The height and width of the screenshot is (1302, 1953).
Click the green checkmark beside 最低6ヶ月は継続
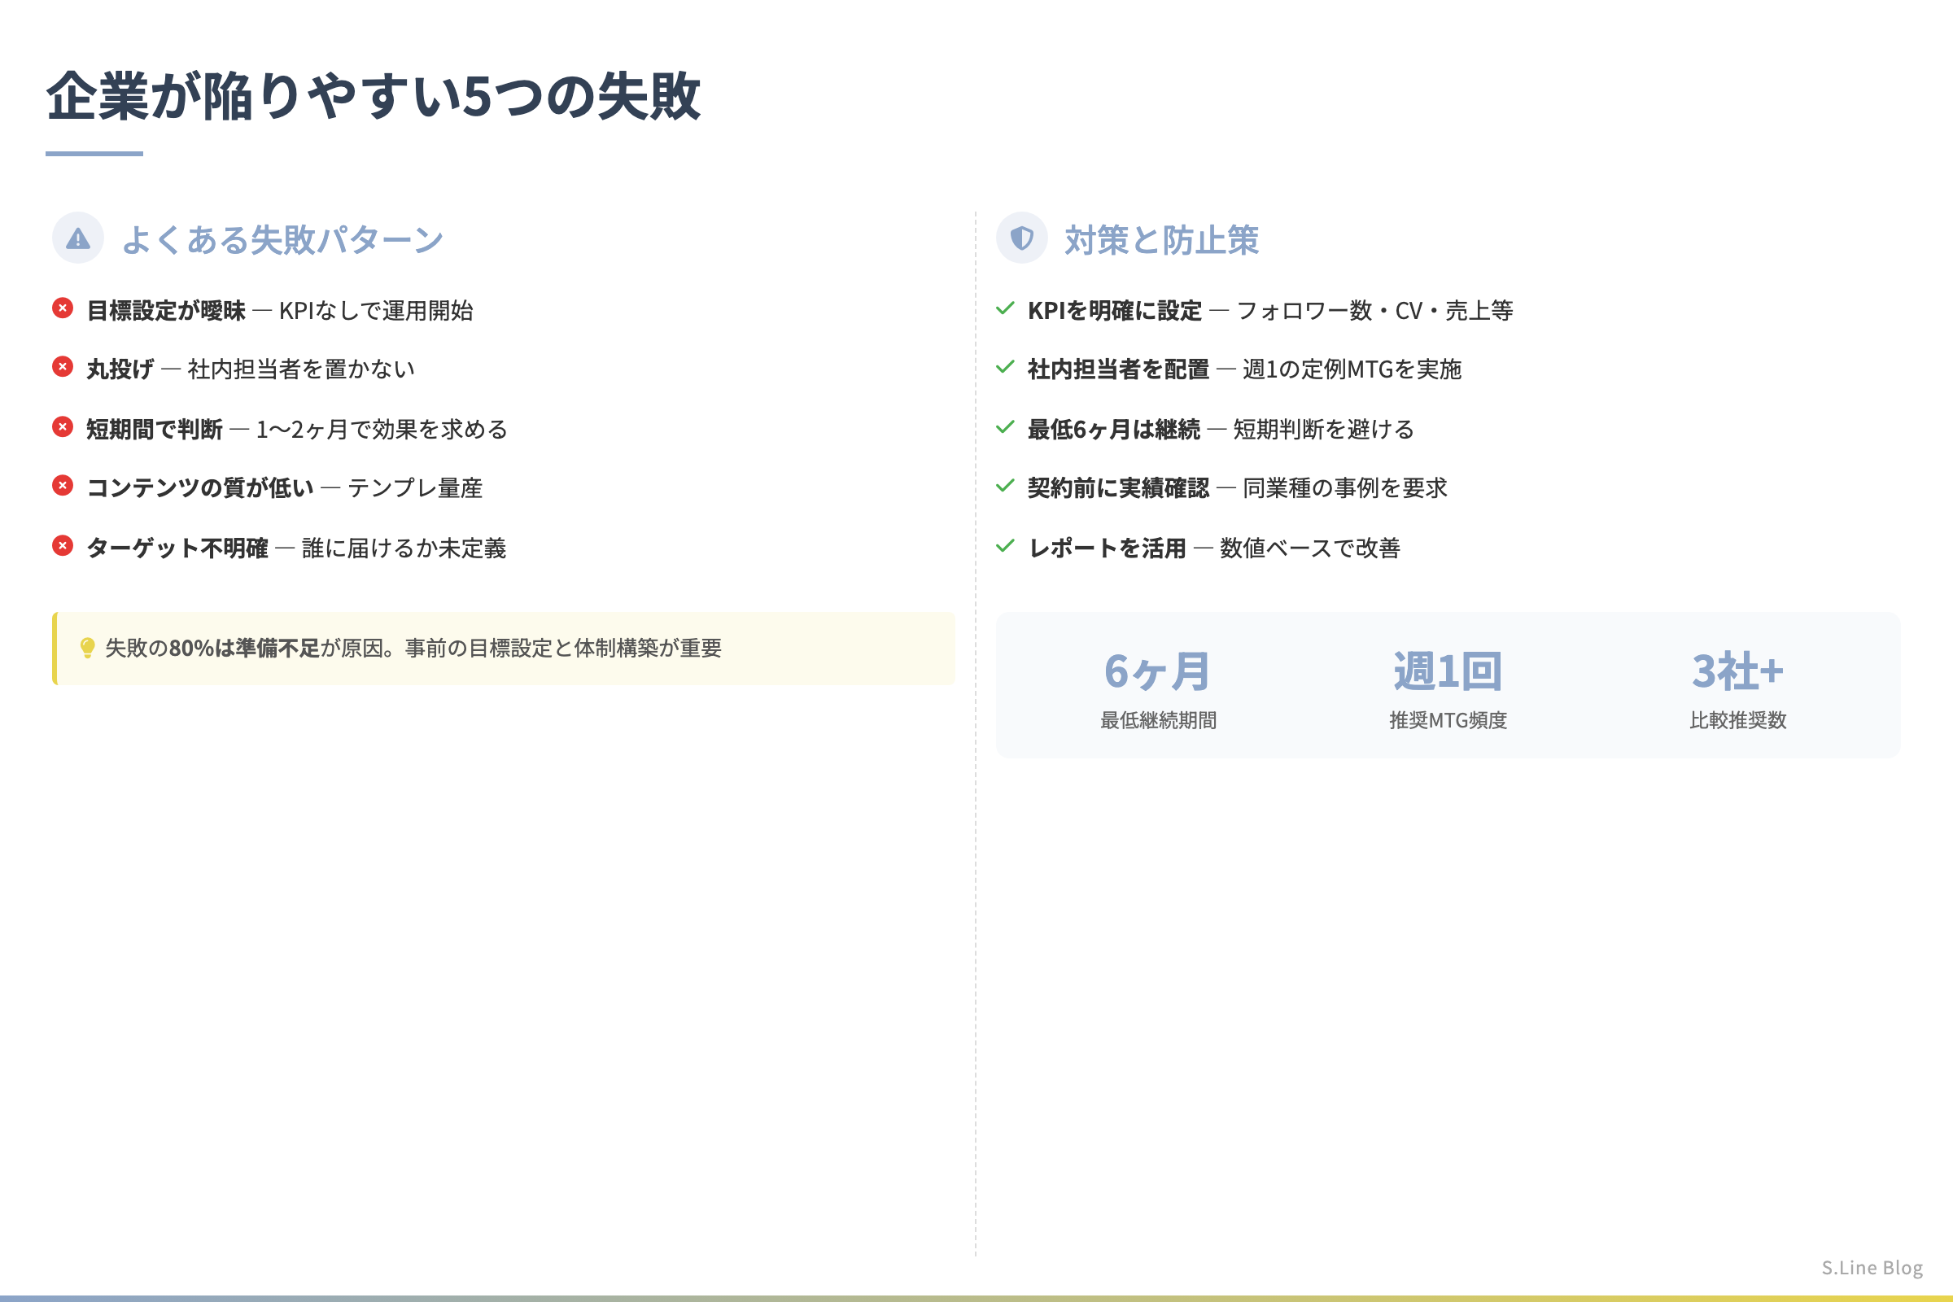pyautogui.click(x=1005, y=428)
